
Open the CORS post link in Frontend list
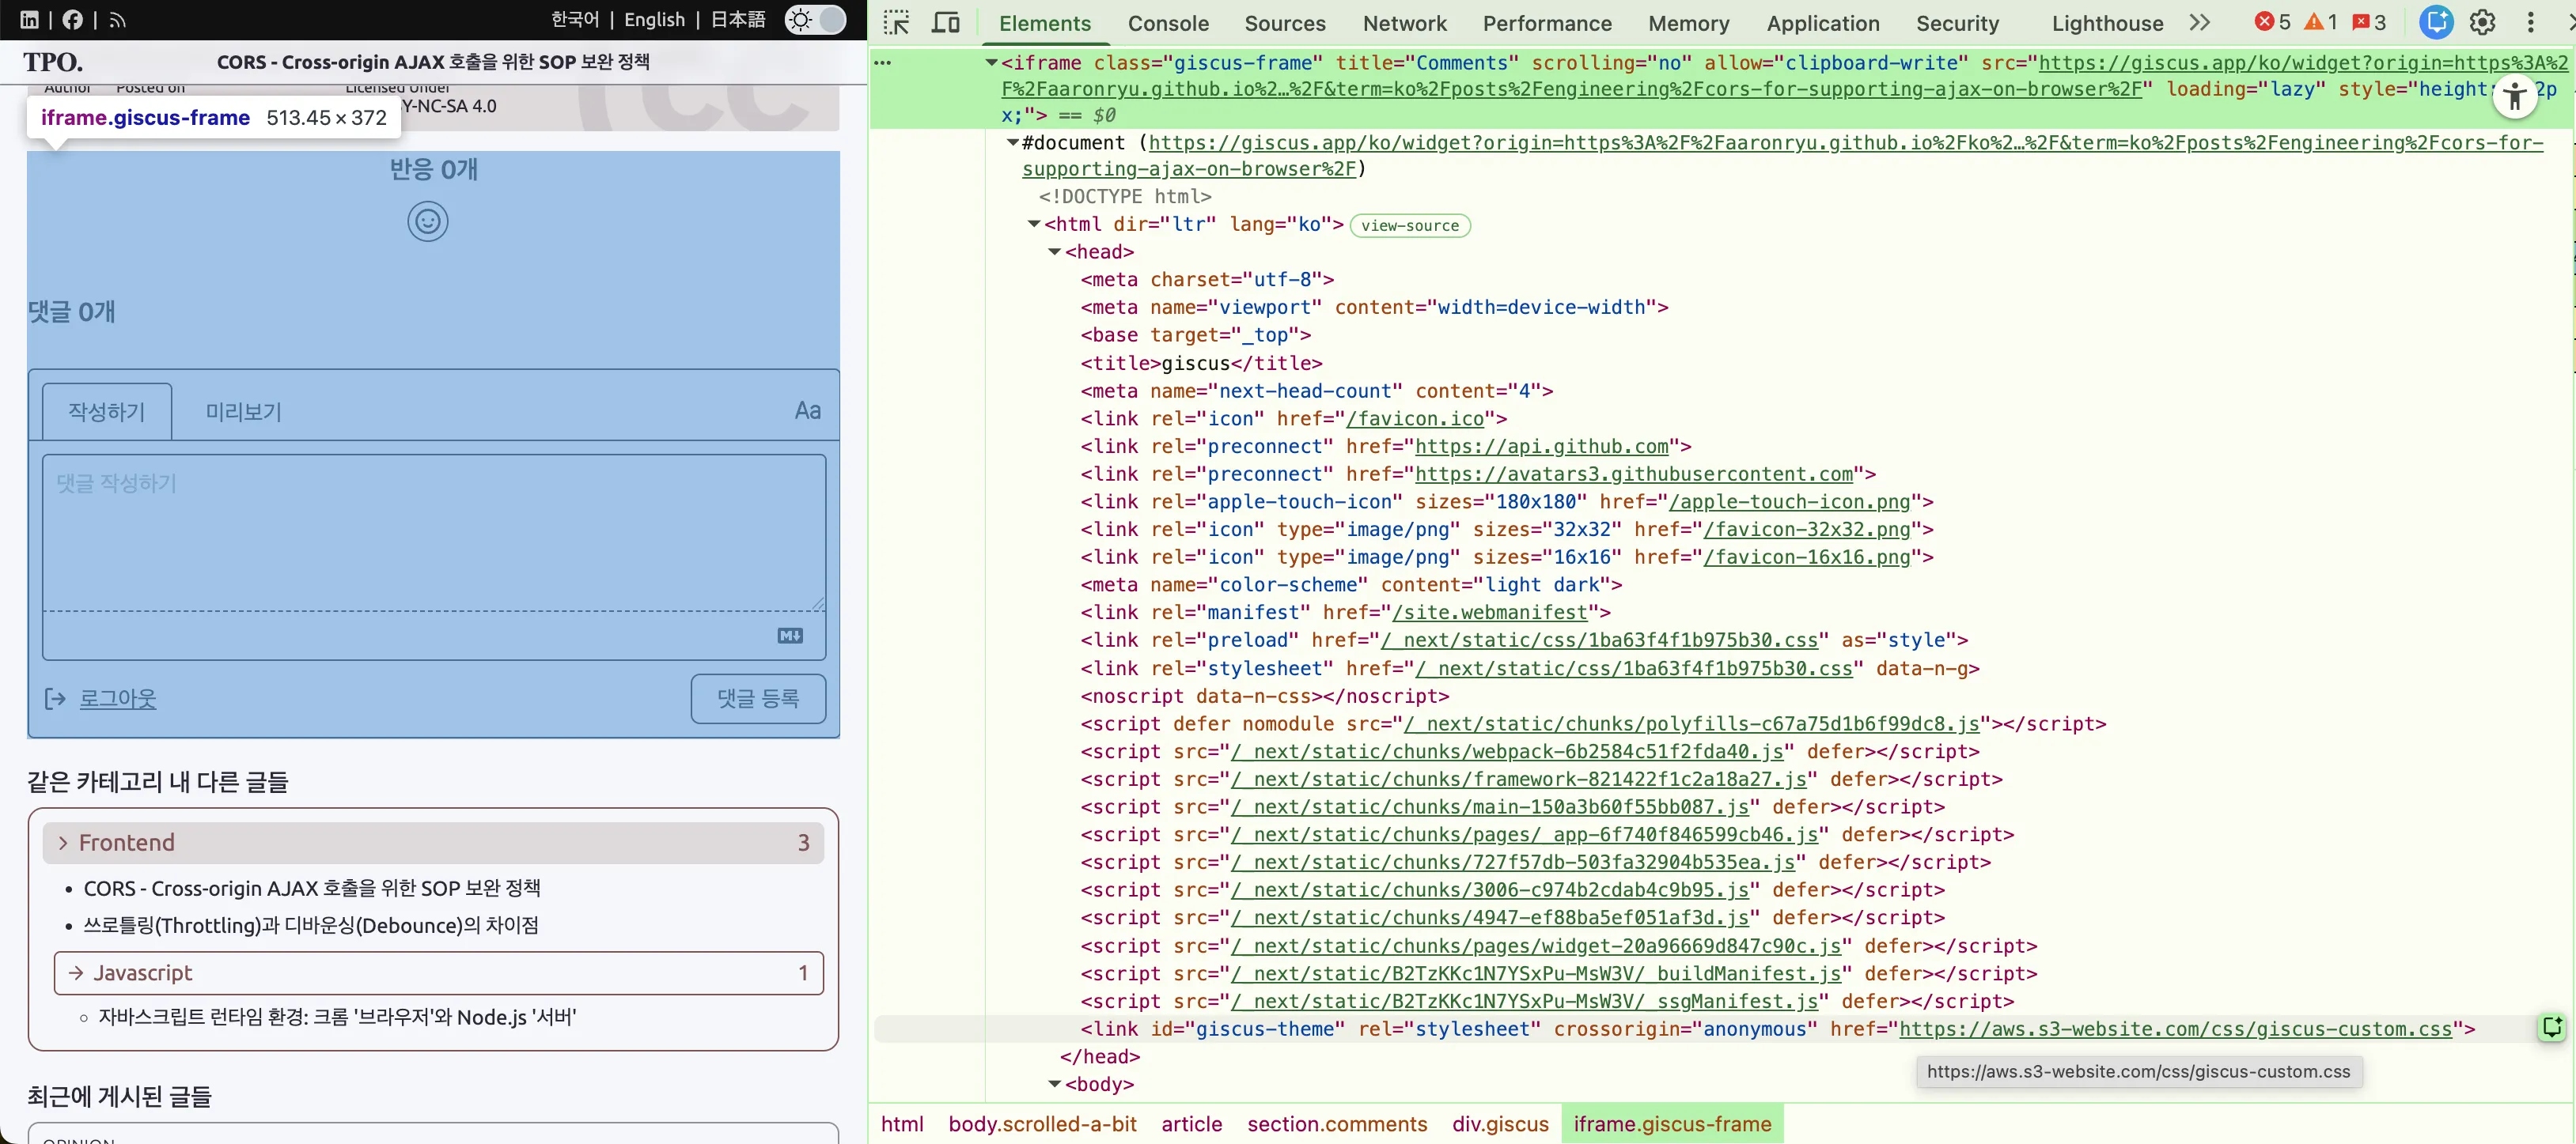[x=312, y=888]
